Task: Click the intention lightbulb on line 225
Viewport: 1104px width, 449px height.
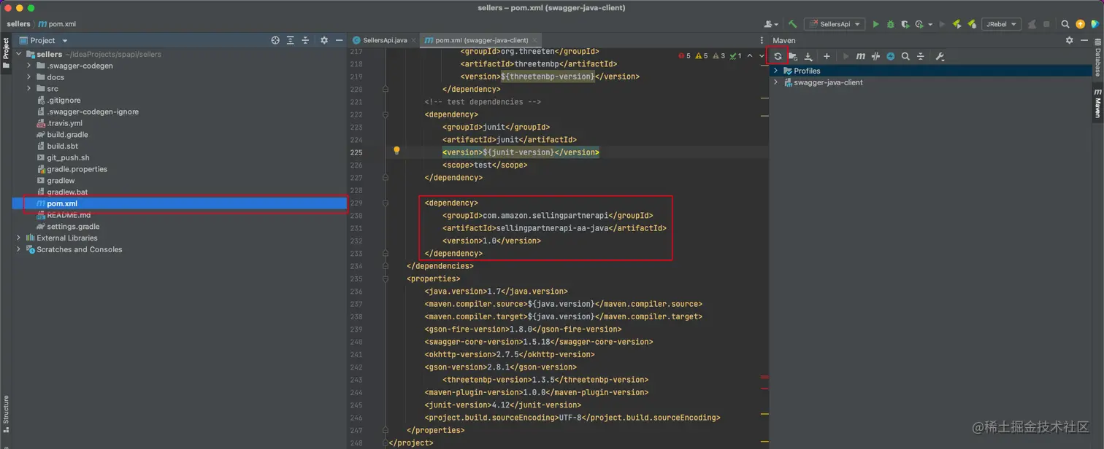Action: click(x=396, y=151)
